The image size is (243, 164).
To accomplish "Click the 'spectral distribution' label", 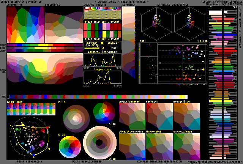I will (103, 52).
